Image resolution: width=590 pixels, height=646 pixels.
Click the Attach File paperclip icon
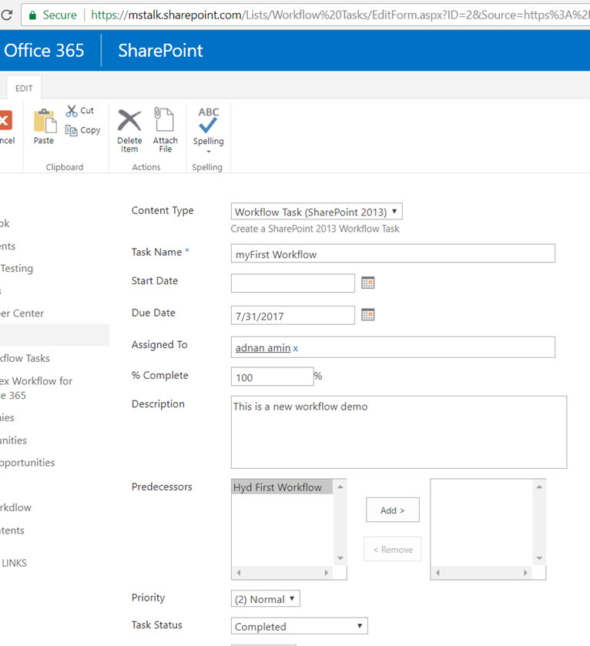click(164, 119)
